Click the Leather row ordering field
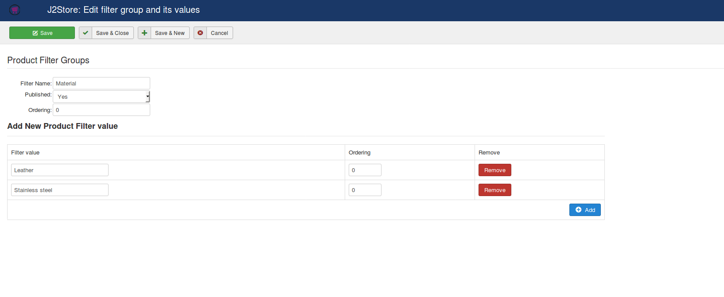 (365, 170)
